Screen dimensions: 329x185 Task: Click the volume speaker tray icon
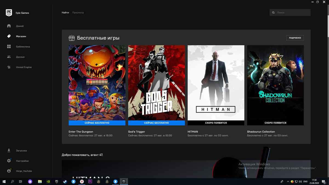pos(300,181)
